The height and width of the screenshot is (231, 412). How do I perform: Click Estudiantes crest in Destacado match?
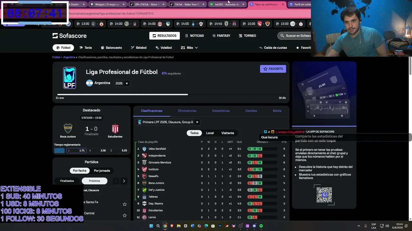[115, 129]
